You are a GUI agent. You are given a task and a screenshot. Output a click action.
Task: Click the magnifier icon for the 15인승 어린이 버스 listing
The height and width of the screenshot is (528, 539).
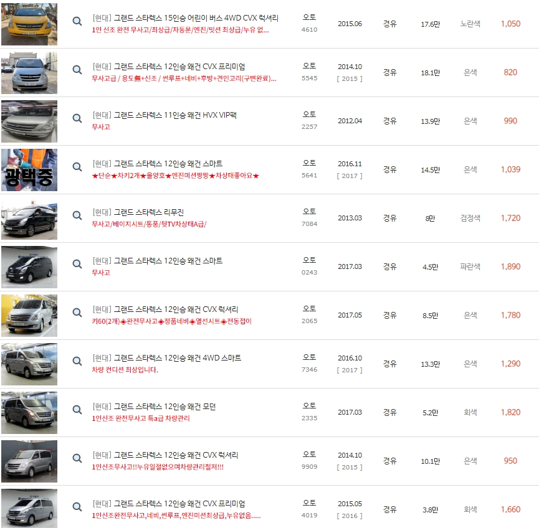(77, 21)
